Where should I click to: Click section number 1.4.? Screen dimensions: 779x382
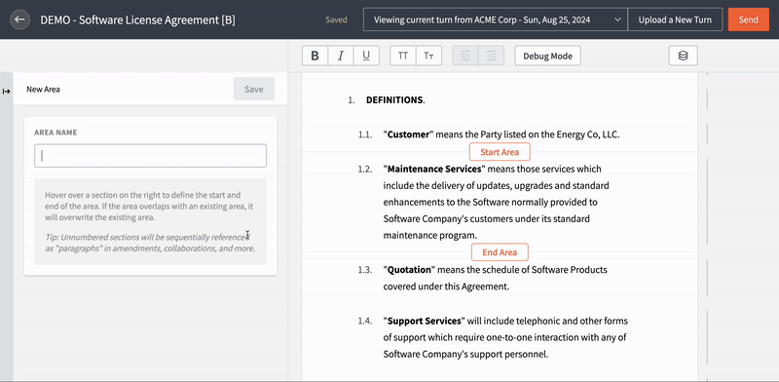(364, 321)
